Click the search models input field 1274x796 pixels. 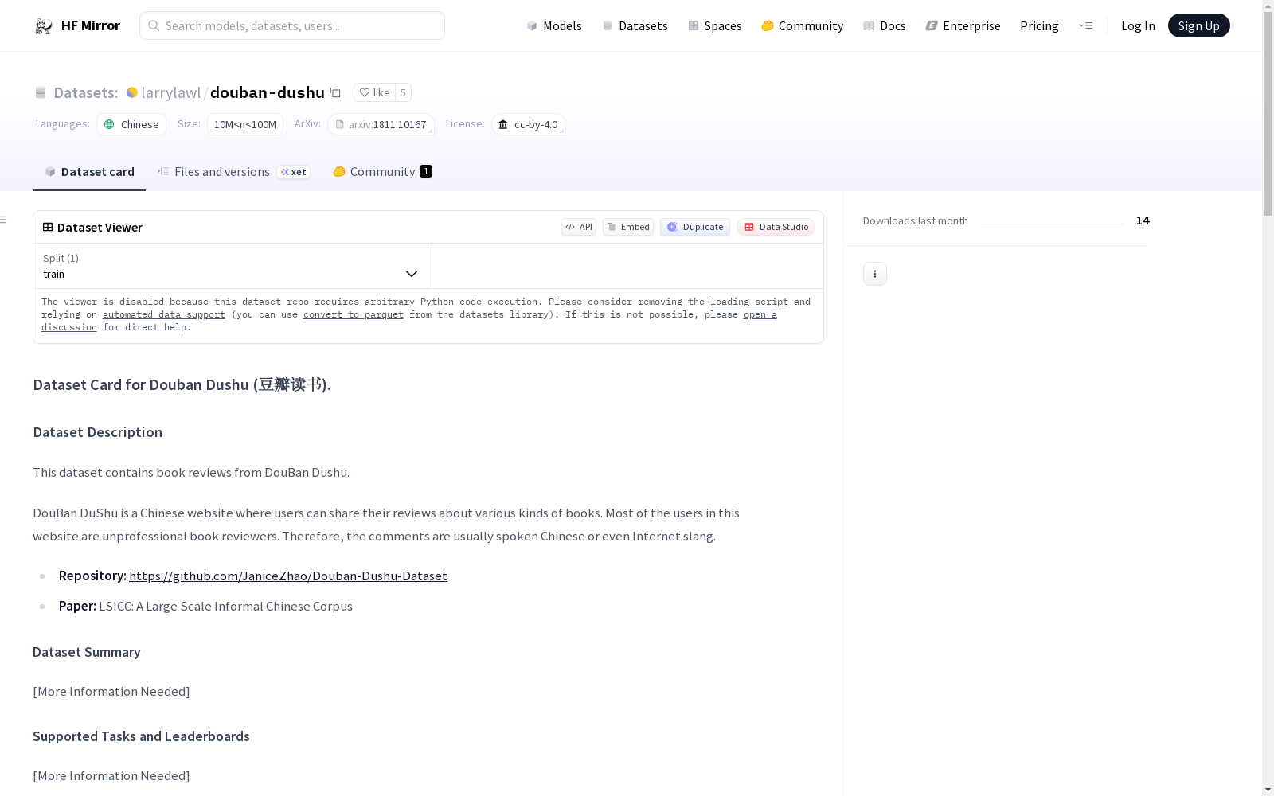292,25
